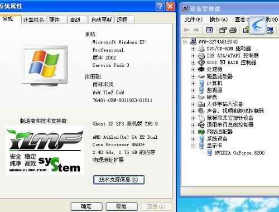This screenshot has width=279, height=212.
Task: Click the 鼠标和其它指针设备 mouse icon
Action: 201,118
